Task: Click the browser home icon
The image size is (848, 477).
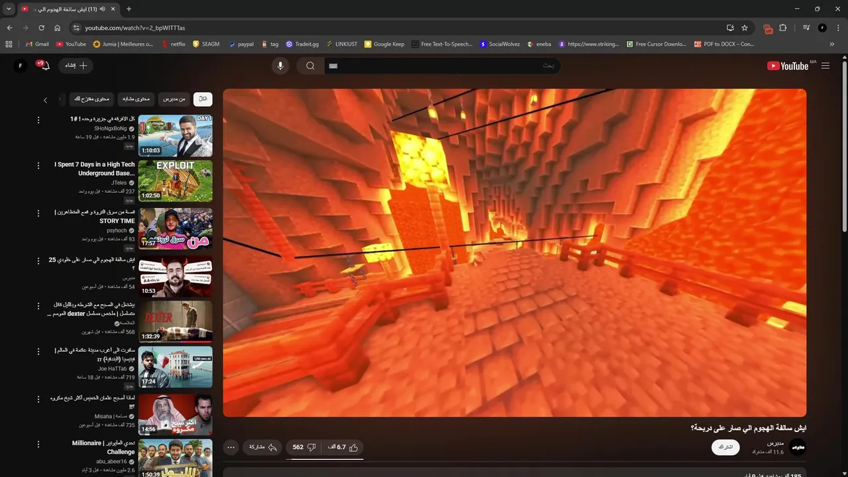Action: point(58,28)
